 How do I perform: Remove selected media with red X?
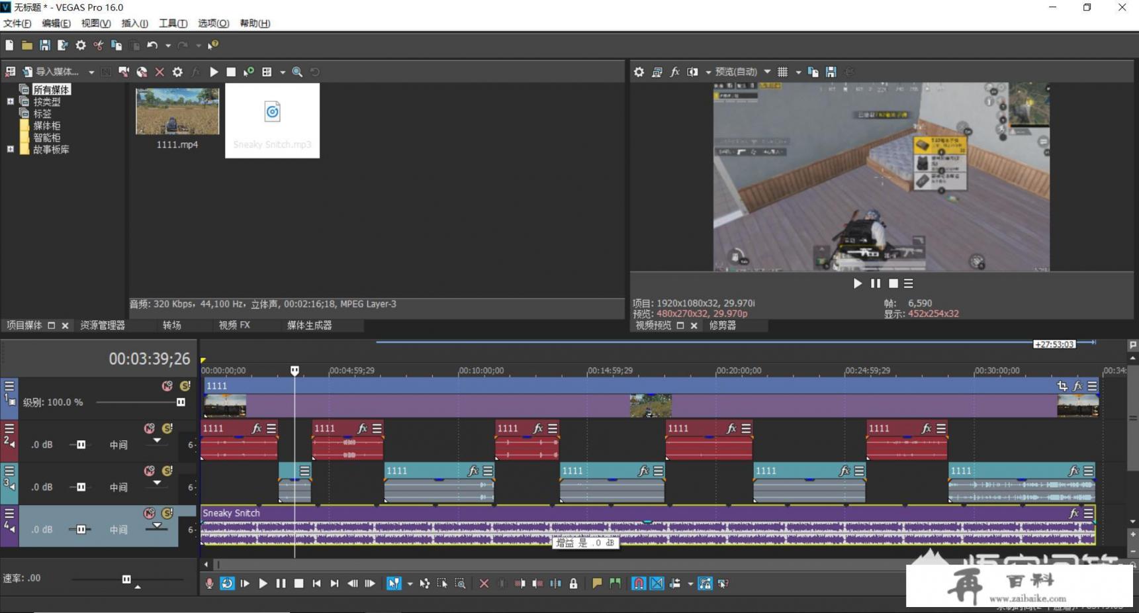[159, 71]
